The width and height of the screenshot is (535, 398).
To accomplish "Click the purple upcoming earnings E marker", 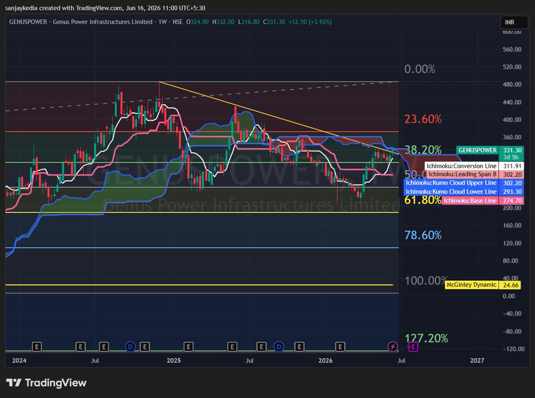I will pos(412,346).
